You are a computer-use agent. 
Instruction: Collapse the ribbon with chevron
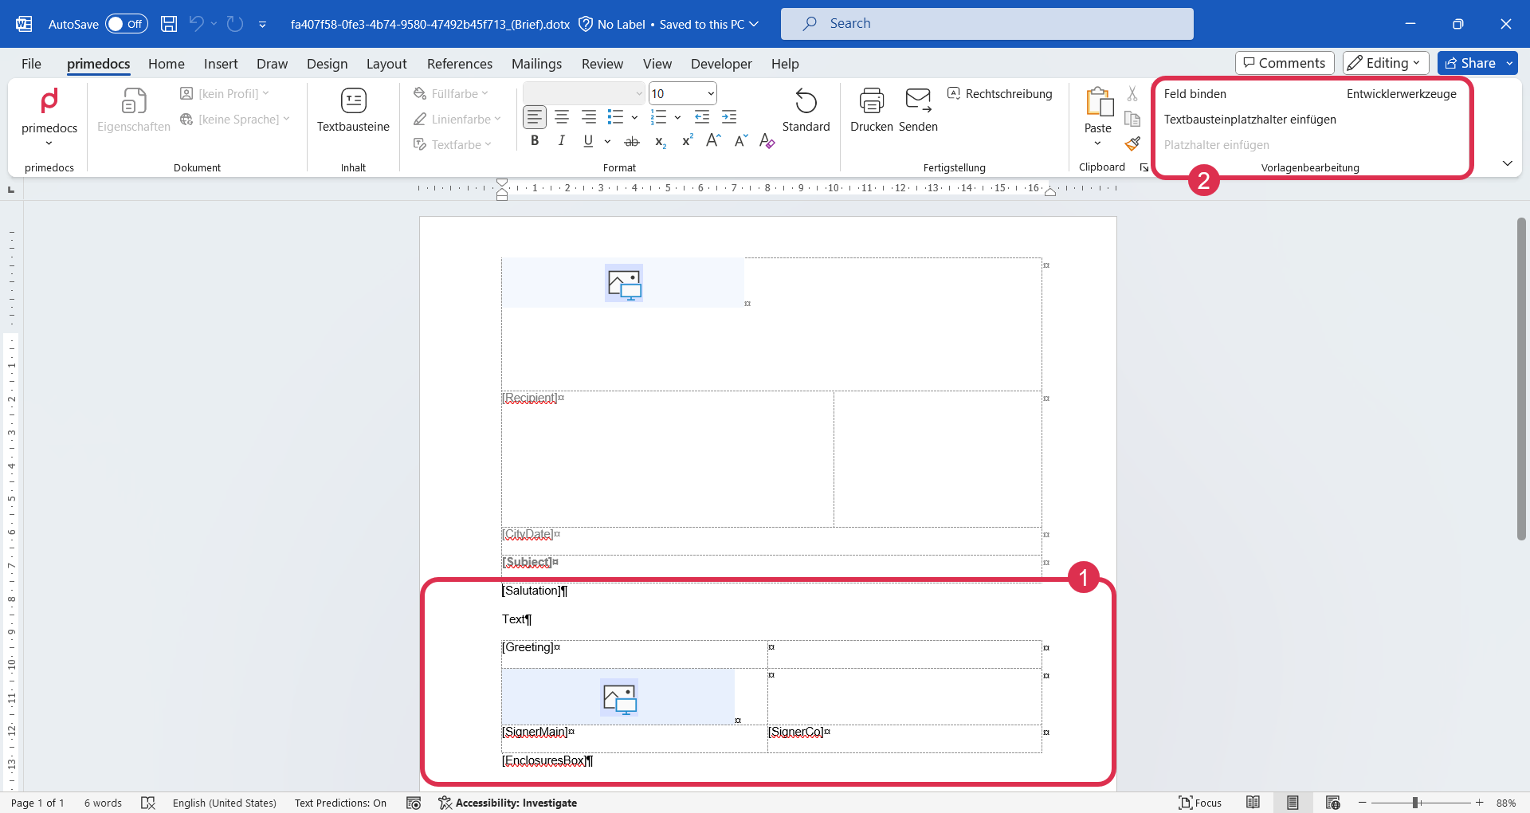1508,163
